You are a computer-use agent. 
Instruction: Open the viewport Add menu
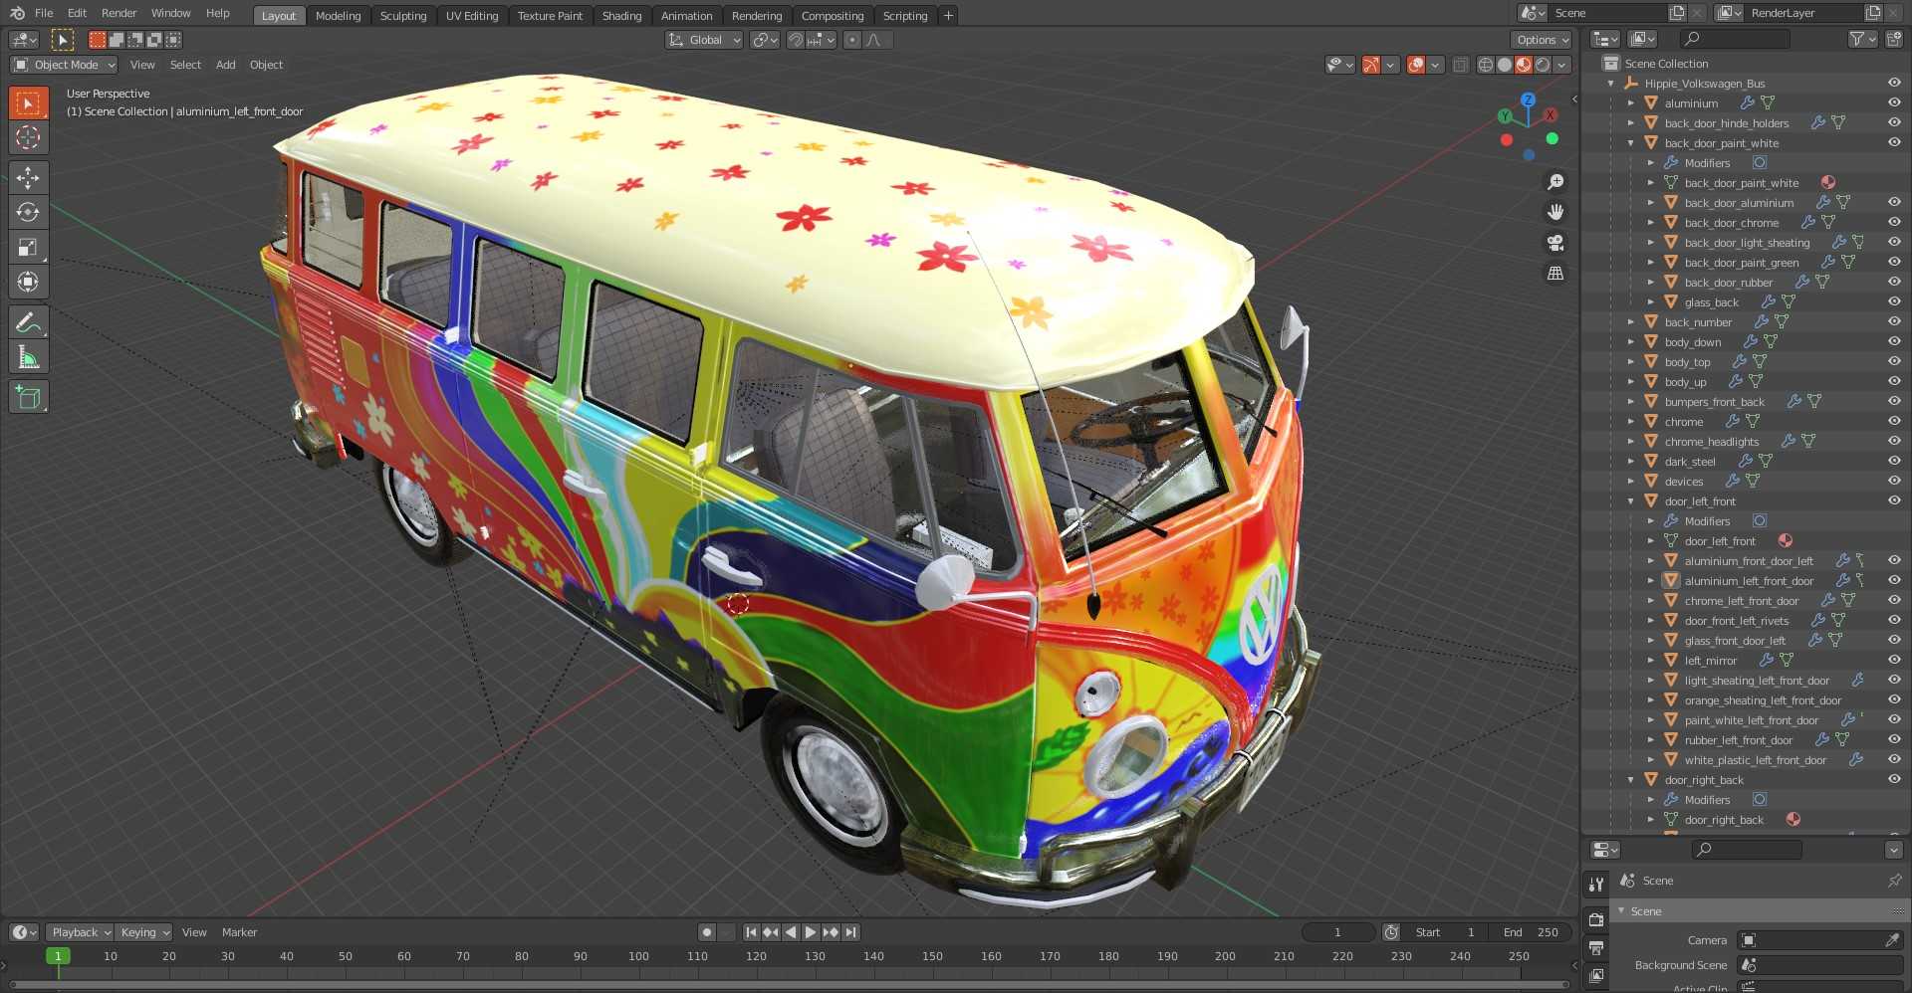[226, 65]
